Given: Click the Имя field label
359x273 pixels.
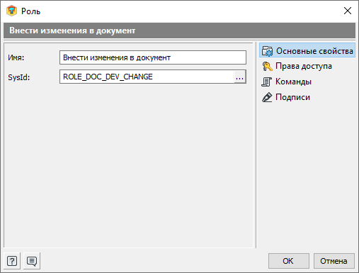Looking at the screenshot, I should (x=16, y=57).
